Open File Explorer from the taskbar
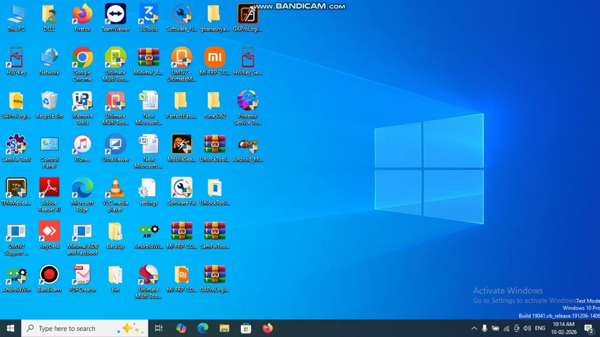Screen dimensions: 600x337 pos(224,328)
